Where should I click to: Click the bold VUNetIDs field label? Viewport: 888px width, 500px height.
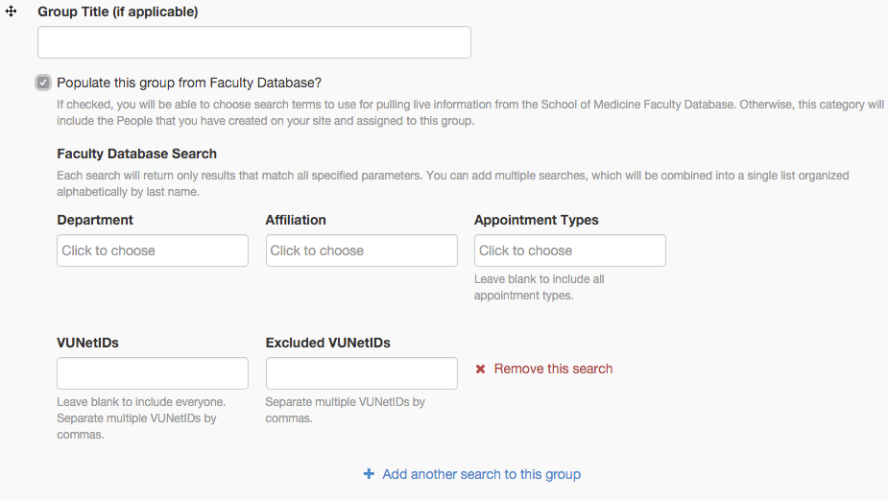click(87, 343)
